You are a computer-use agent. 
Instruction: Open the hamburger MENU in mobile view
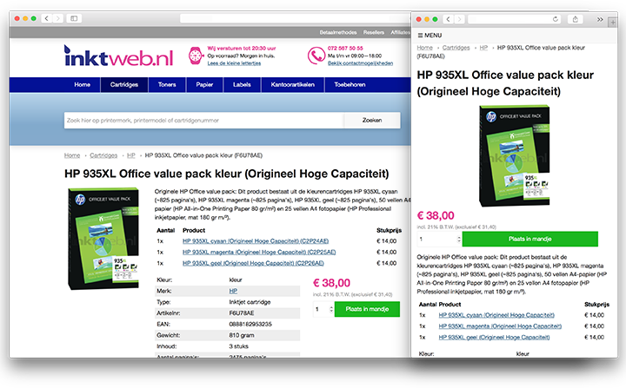tap(430, 35)
